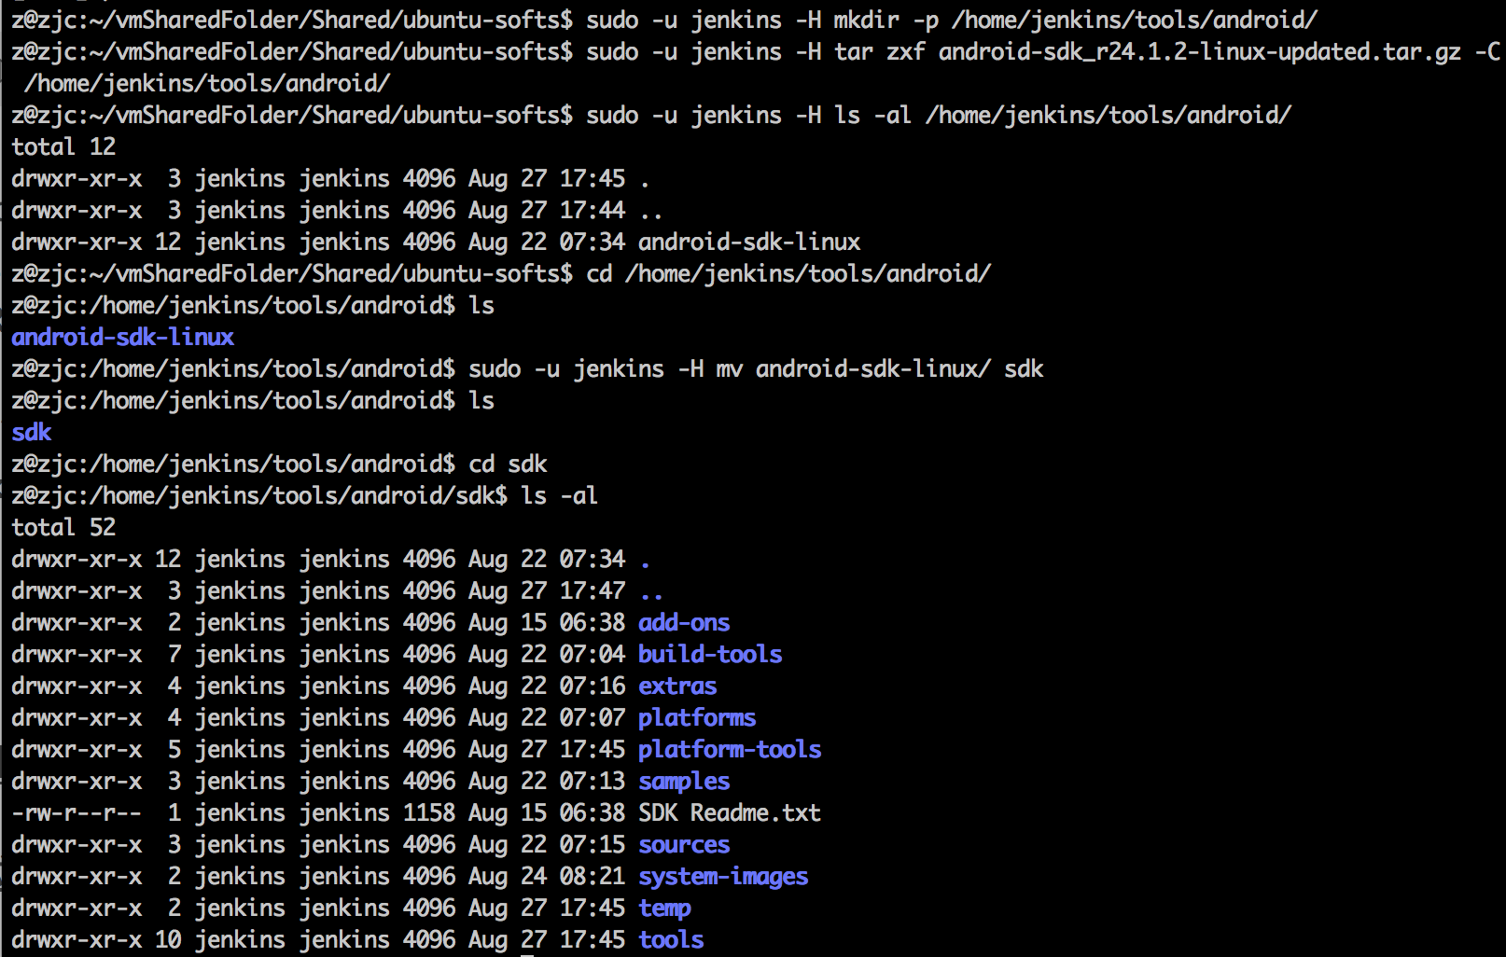Click the 'mv' word in move command
Viewport: 1506px width, 957px height.
tap(729, 368)
